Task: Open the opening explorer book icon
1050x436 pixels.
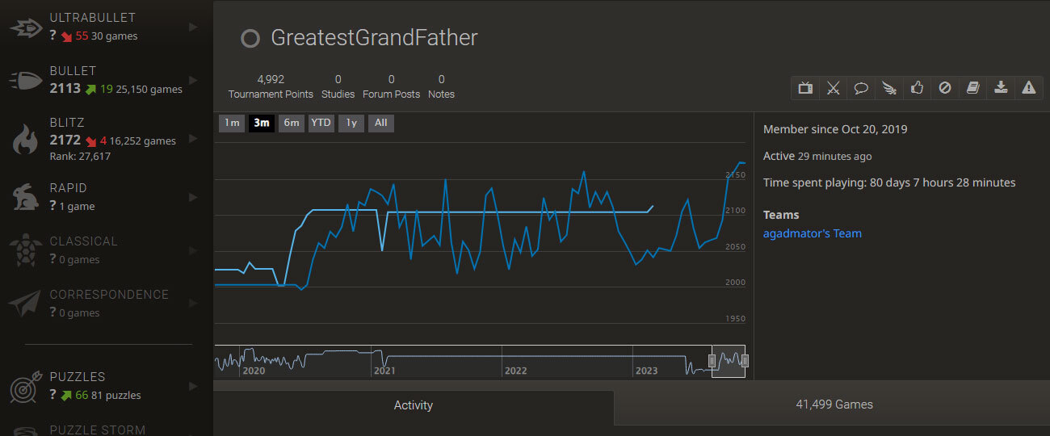Action: [972, 88]
